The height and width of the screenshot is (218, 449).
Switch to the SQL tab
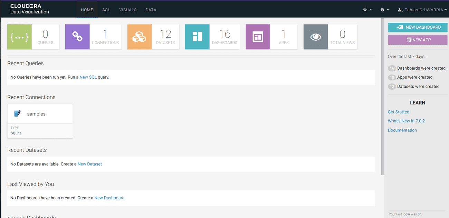coord(106,10)
